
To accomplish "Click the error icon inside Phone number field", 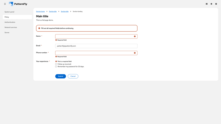I will tap(135, 53).
